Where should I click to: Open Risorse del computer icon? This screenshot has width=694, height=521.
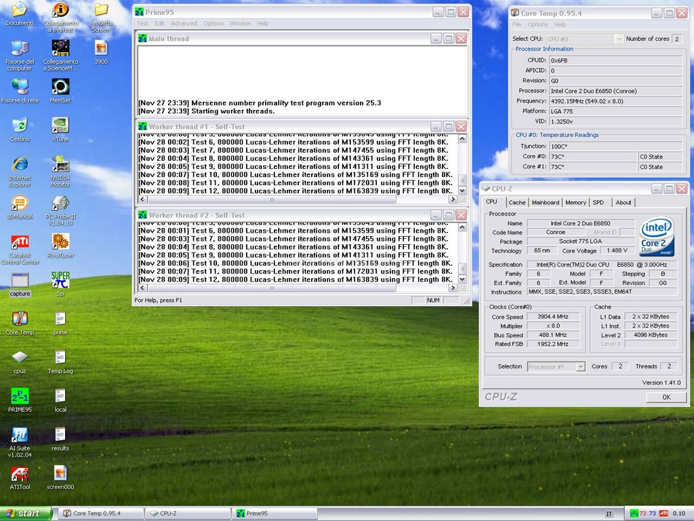click(20, 48)
